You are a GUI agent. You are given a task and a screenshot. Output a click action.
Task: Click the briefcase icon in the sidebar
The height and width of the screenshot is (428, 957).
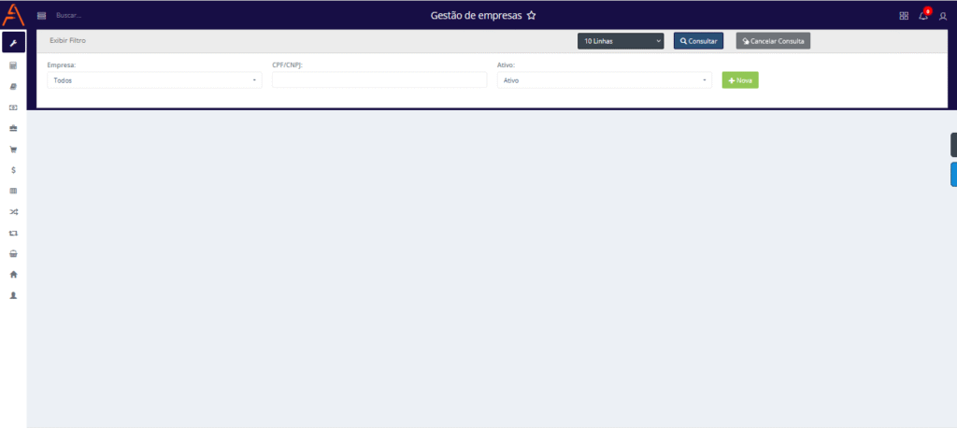click(x=13, y=128)
